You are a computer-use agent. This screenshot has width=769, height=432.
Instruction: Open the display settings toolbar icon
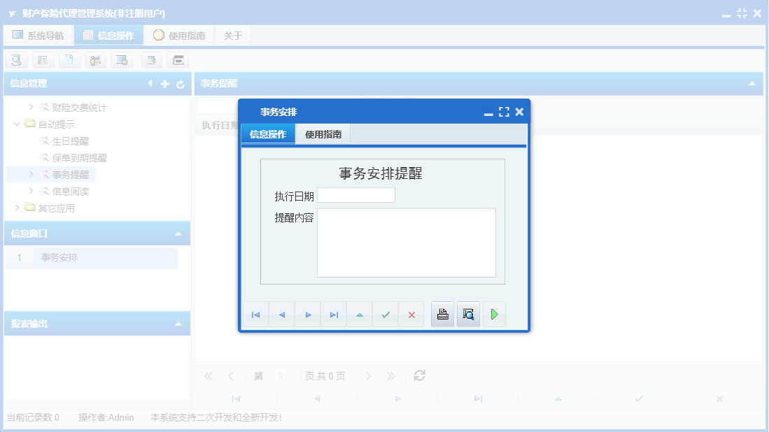(122, 60)
